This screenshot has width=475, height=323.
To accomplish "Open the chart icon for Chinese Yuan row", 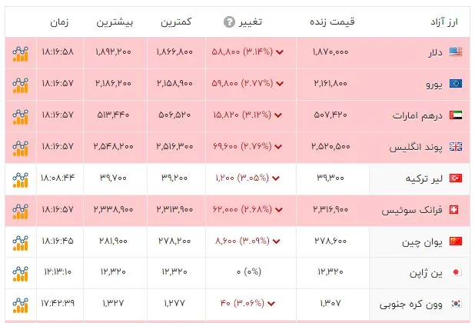I will coord(20,243).
